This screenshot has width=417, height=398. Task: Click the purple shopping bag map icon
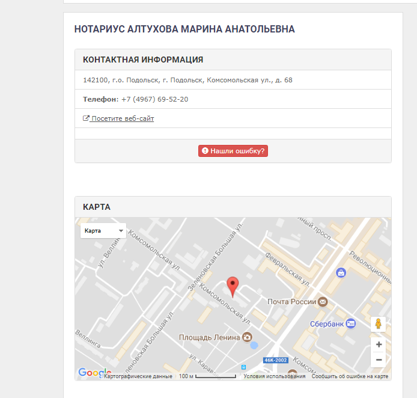[x=341, y=272]
